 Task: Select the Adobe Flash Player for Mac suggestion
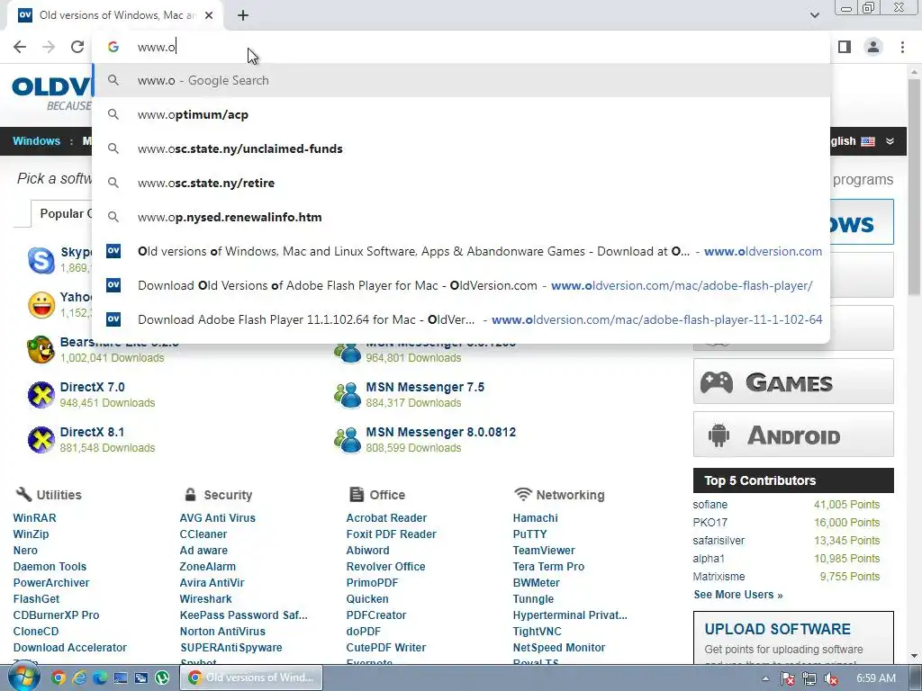tap(461, 285)
